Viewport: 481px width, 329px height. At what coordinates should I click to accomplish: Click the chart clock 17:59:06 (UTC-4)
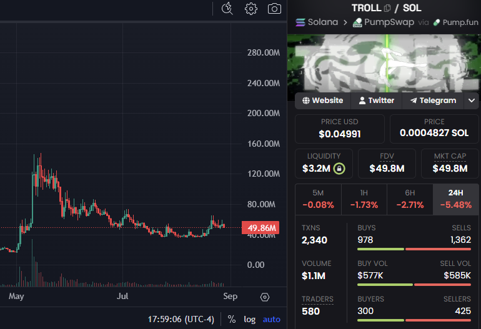pos(181,319)
